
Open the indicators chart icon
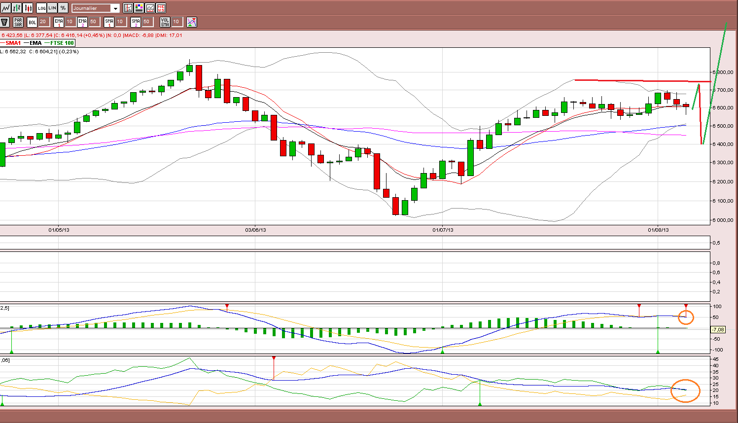point(128,8)
